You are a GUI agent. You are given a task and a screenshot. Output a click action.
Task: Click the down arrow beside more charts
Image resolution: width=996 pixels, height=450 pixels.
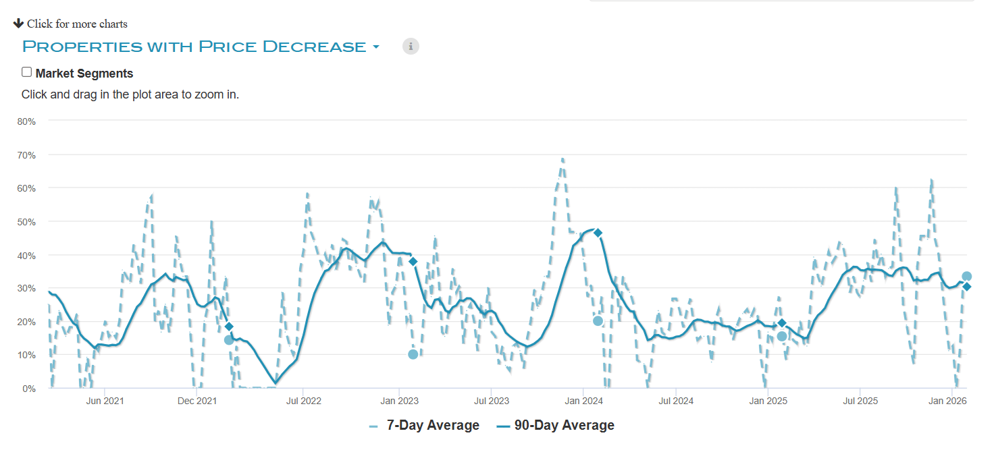point(18,24)
